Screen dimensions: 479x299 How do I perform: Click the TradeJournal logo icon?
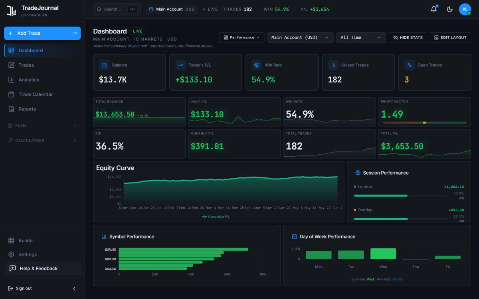point(11,11)
